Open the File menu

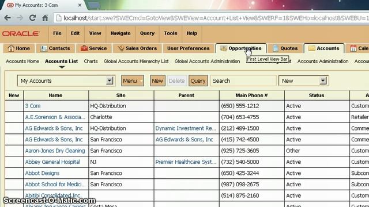coord(57,33)
